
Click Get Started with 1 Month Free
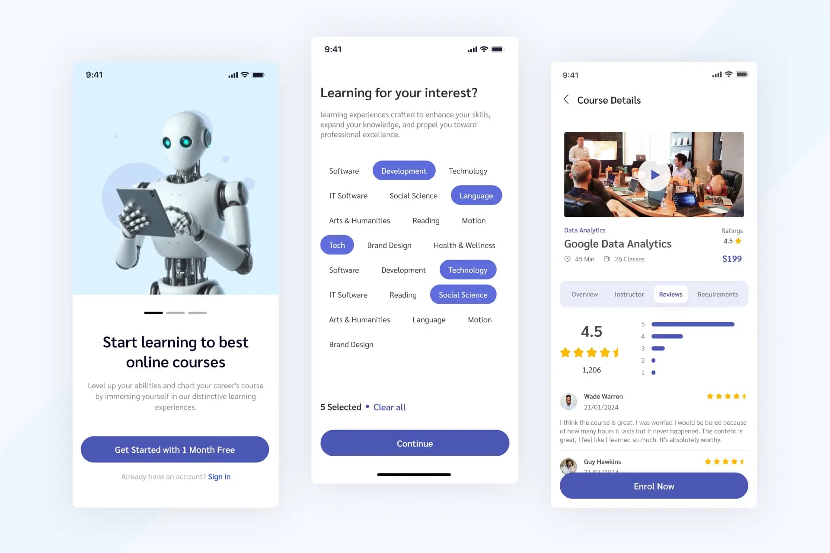[x=175, y=449]
